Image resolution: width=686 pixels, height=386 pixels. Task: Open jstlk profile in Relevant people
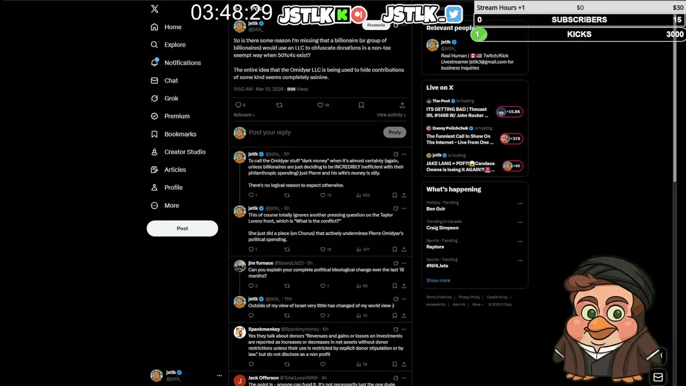pos(445,42)
